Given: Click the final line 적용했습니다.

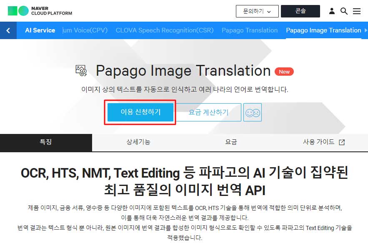Looking at the screenshot, I should 185,238.
